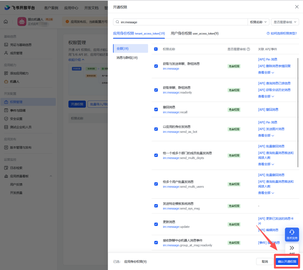Viewport: 303px width, 270px height.
Task: Uncheck the im:message:send_multi_depts checkbox
Action: (x=156, y=155)
